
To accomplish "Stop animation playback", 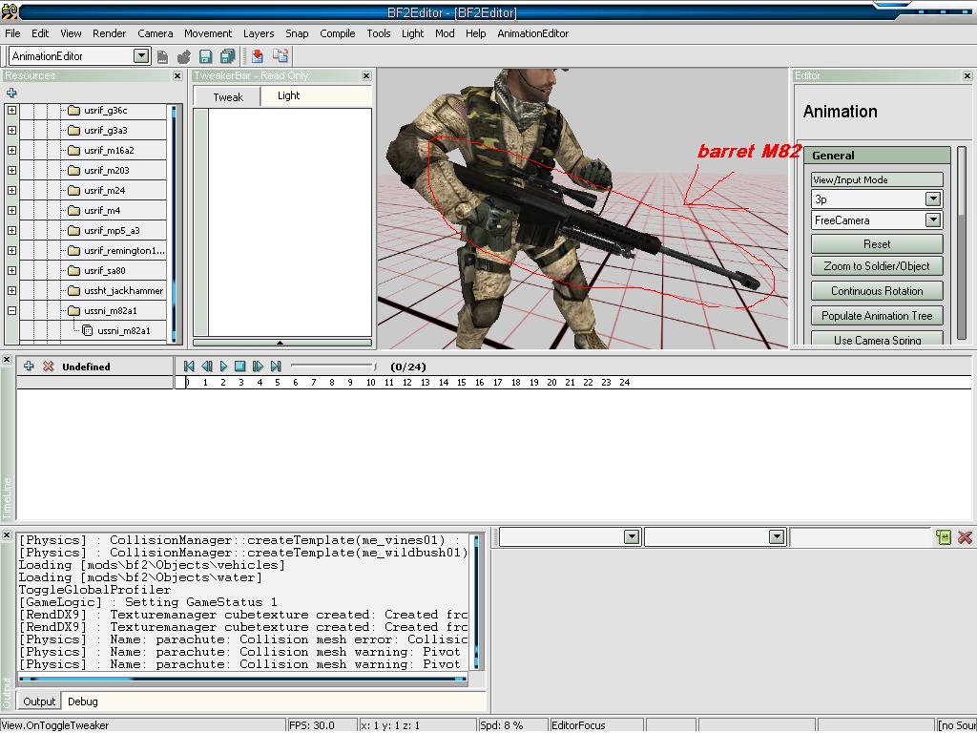I will point(239,366).
